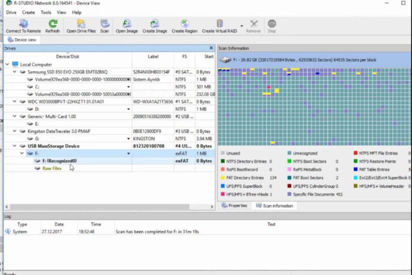The height and width of the screenshot is (275, 412).
Task: Switch to the Scan Information tab
Action: tap(274, 205)
